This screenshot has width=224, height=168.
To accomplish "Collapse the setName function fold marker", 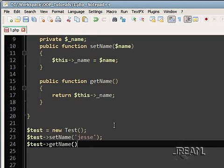I will [24, 53].
